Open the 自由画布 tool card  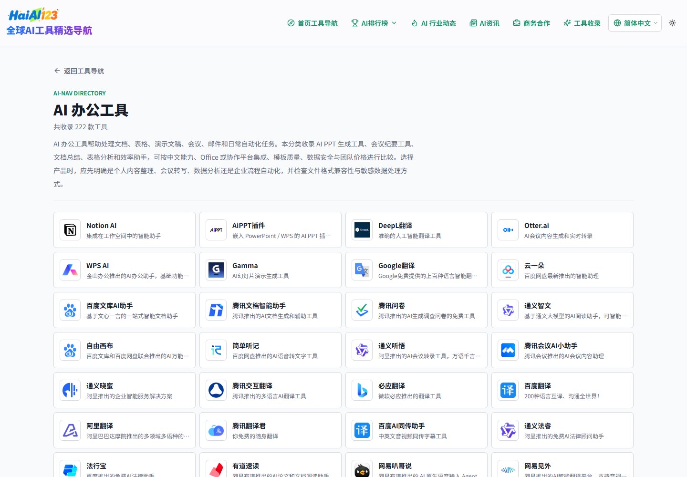click(x=125, y=350)
